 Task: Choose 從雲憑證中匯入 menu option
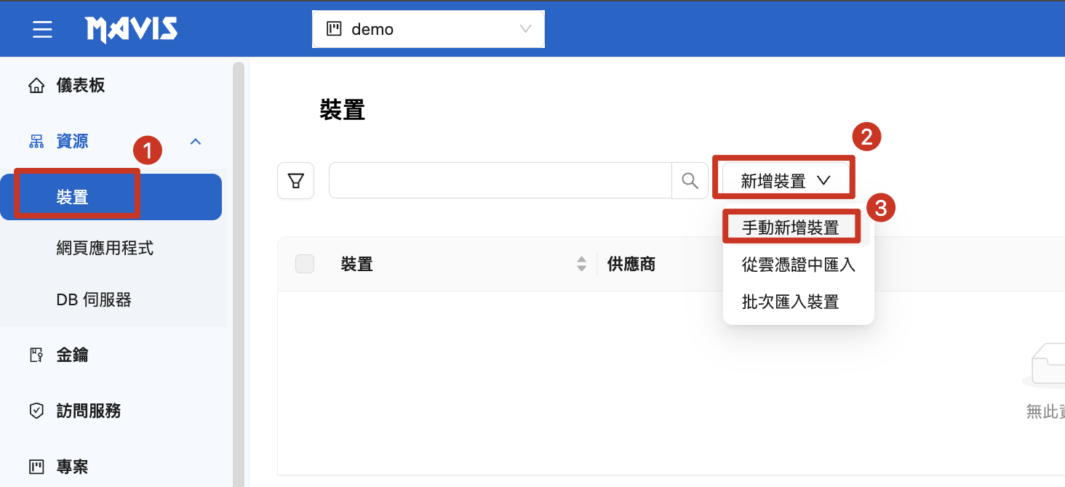798,265
